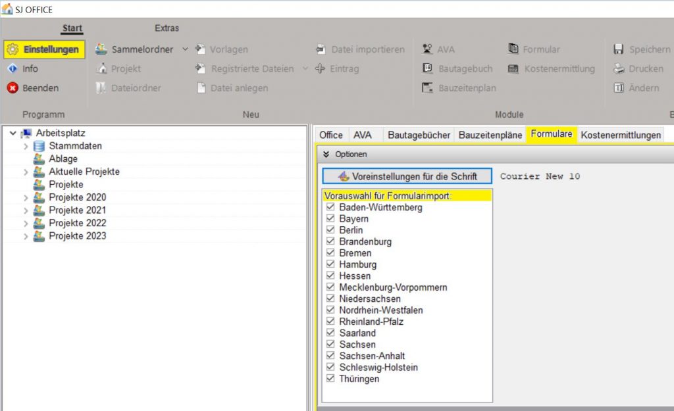Click the red Beenden icon

point(13,88)
